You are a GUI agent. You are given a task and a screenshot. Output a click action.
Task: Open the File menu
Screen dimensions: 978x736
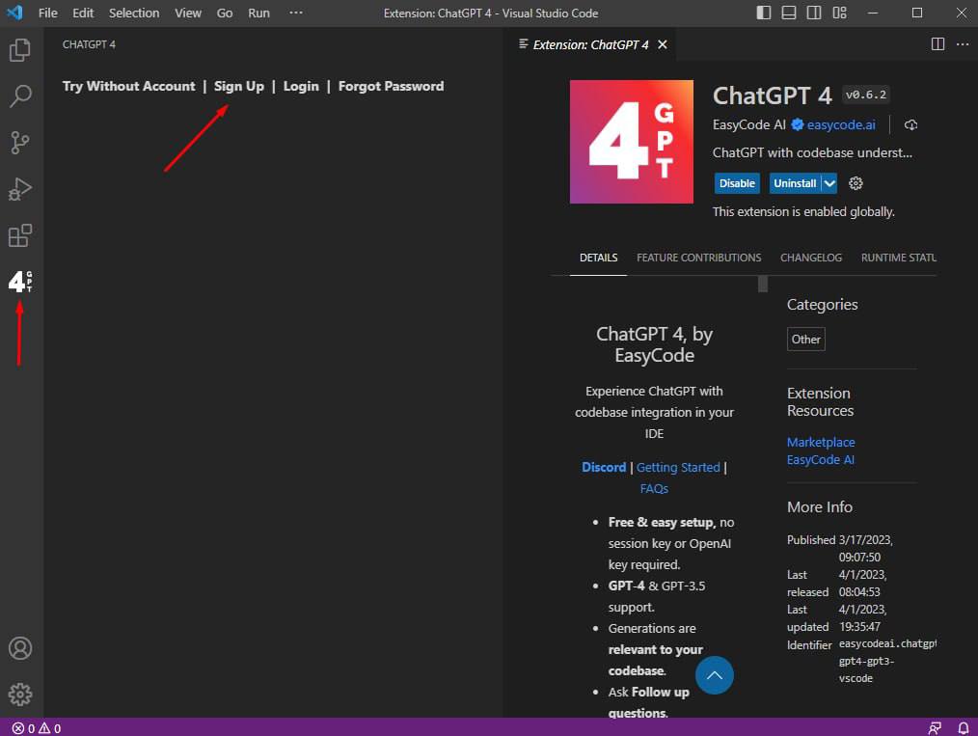[47, 14]
